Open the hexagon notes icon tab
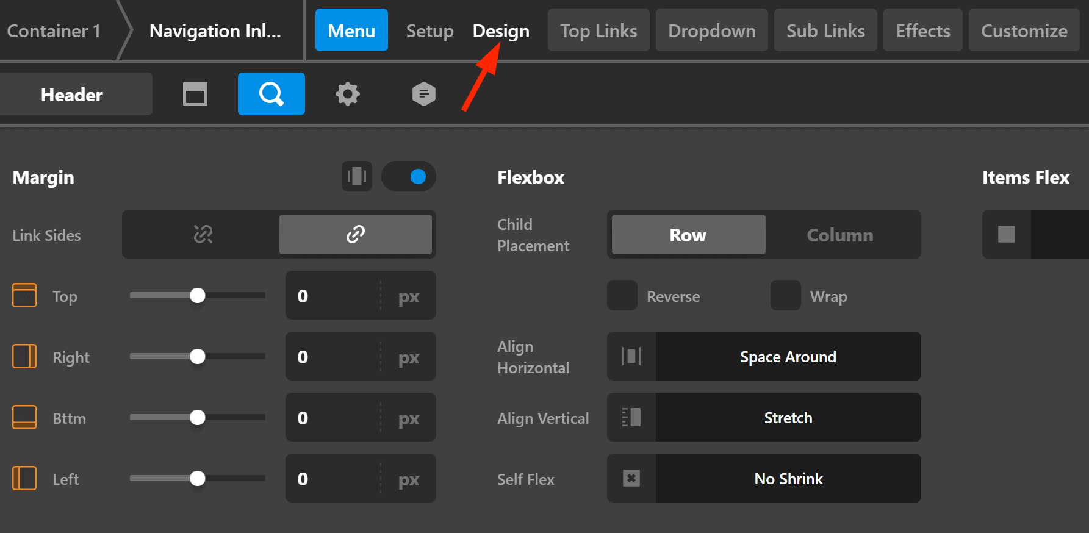Screen dimensions: 1089x533 coord(424,94)
